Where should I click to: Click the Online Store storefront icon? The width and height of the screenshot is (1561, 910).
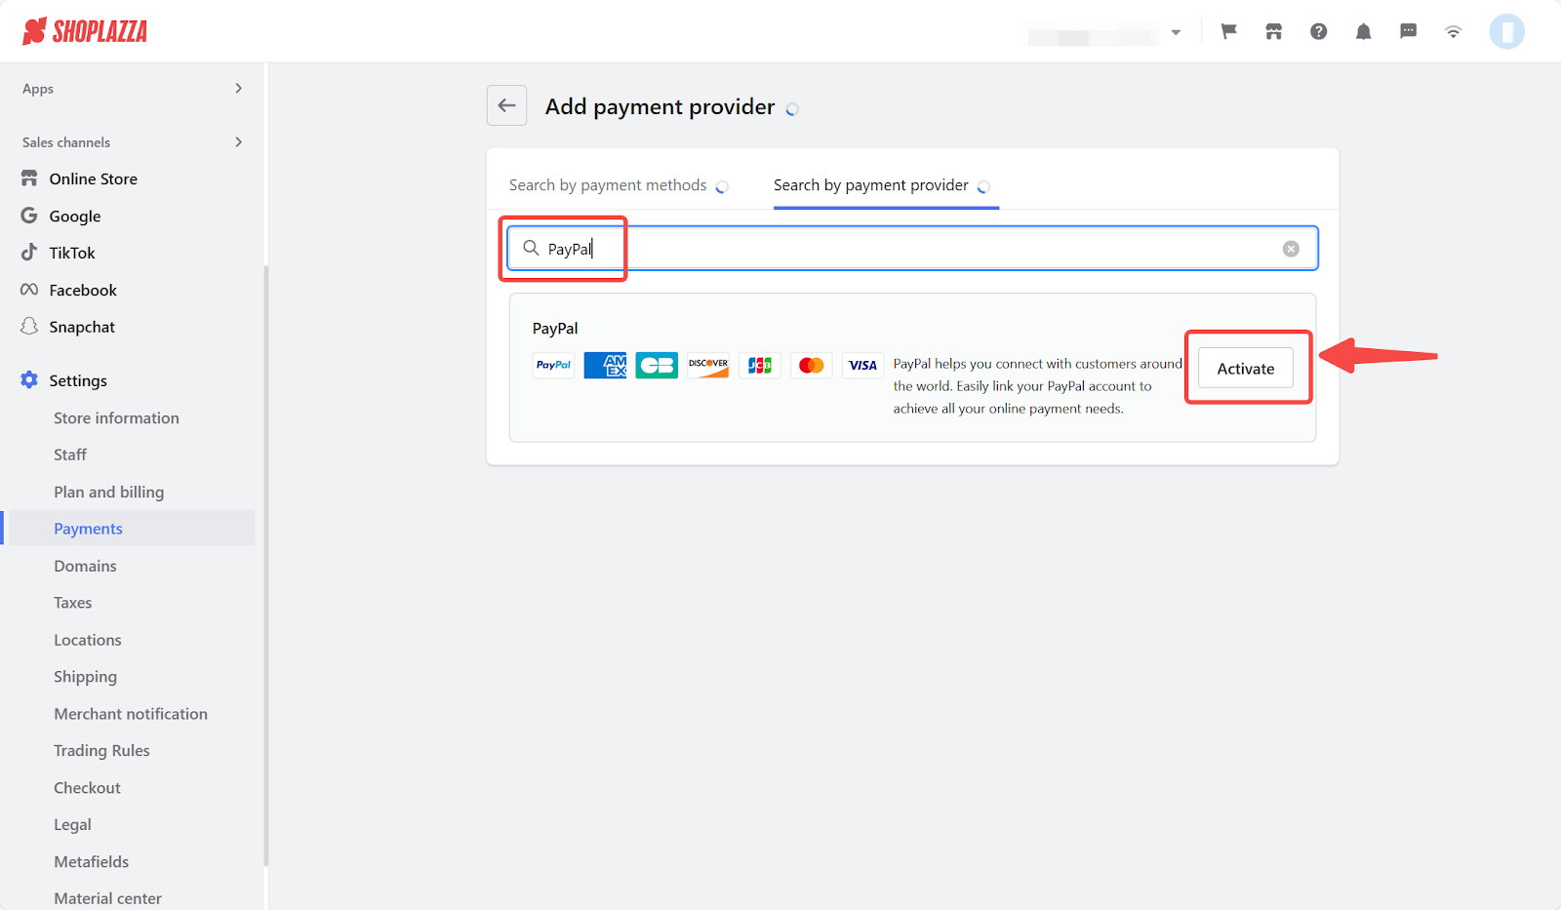[29, 178]
